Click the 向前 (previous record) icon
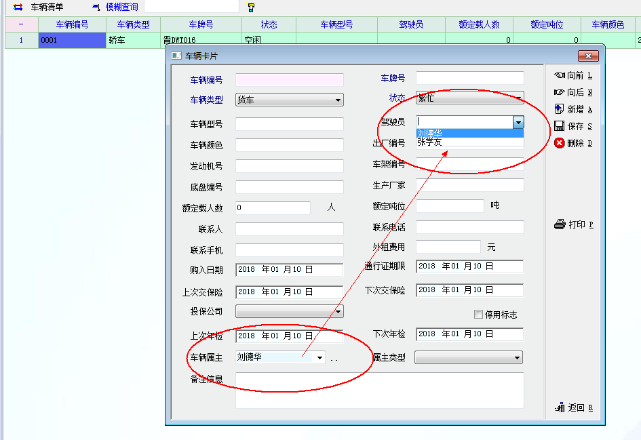 (x=560, y=75)
